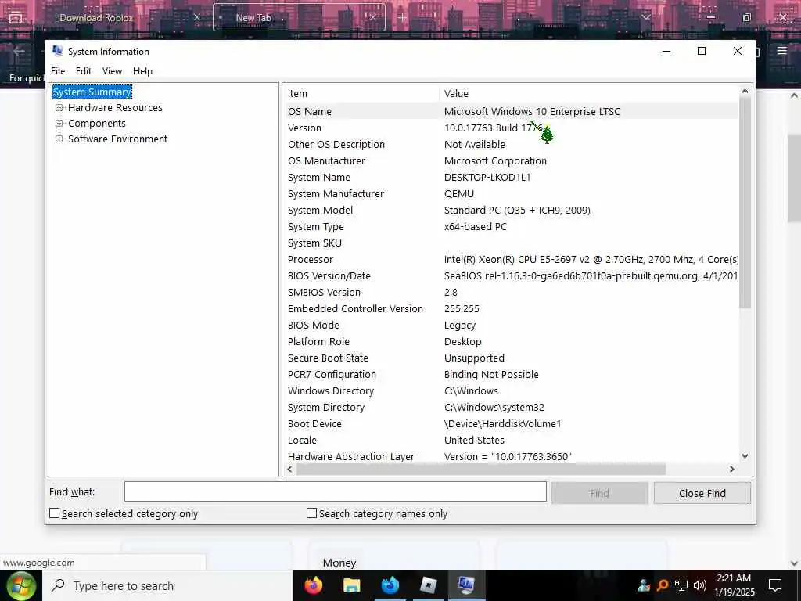Click the value DESKTOP-LKOD1L1
This screenshot has width=801, height=601.
click(x=487, y=178)
